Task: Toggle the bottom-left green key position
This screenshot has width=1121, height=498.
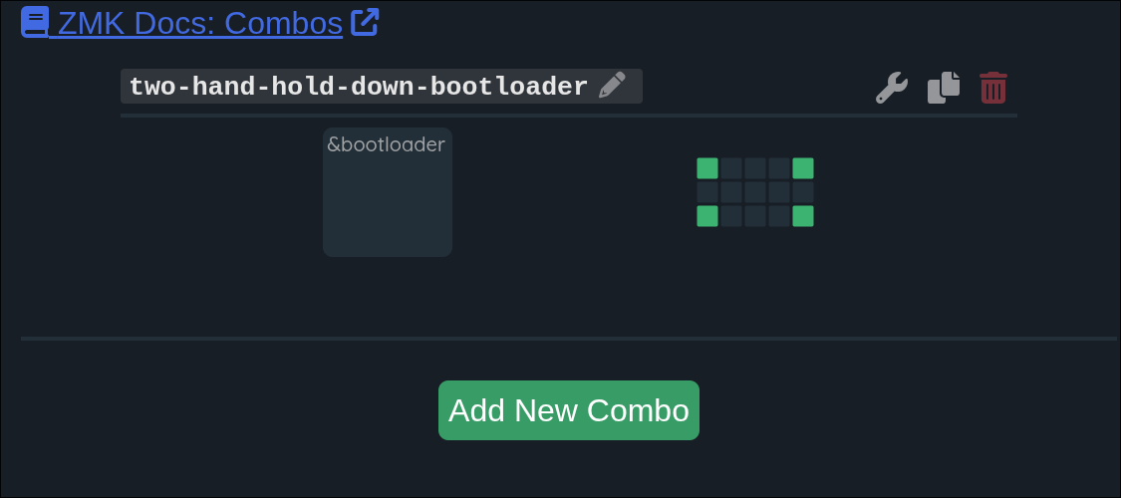Action: pos(707,216)
